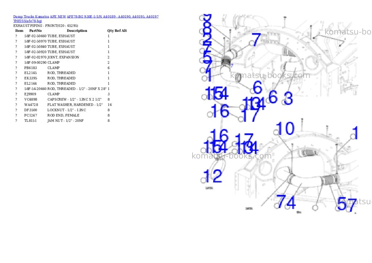Click callout number 10 in the diagram
The height and width of the screenshot is (263, 372).
pos(285,128)
